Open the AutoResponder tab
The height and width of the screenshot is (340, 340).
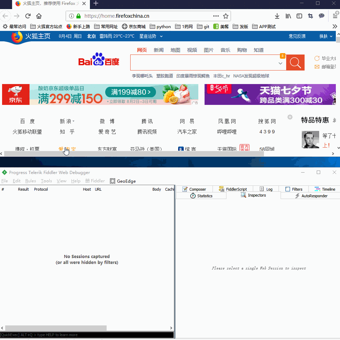pyautogui.click(x=312, y=196)
